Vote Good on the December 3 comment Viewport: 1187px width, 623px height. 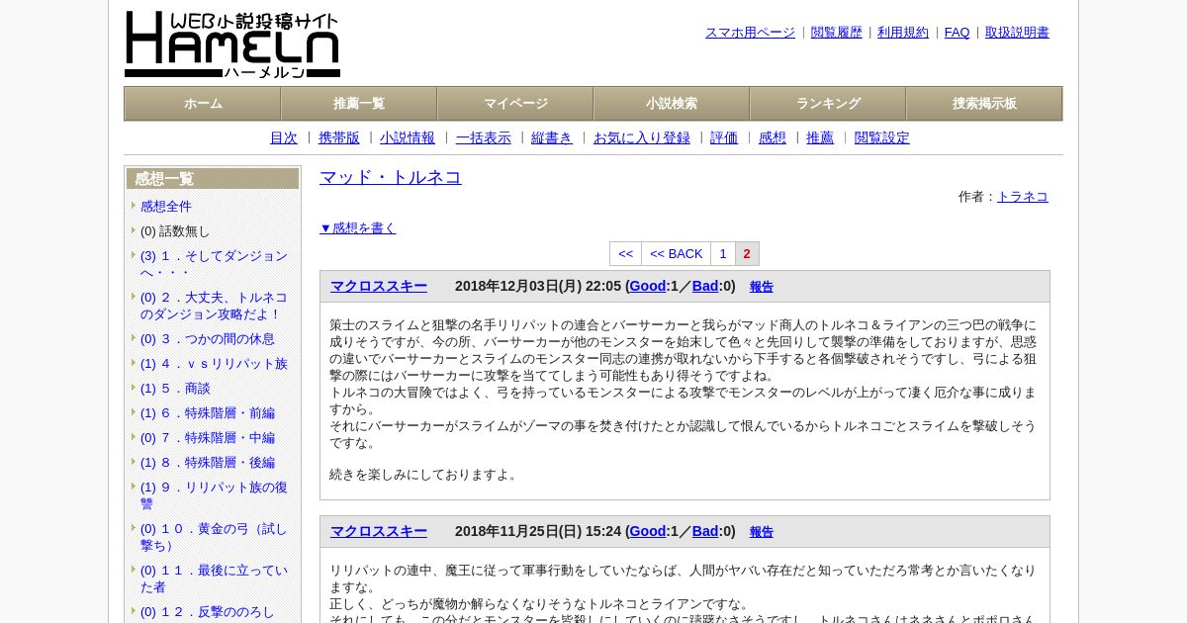coord(648,287)
